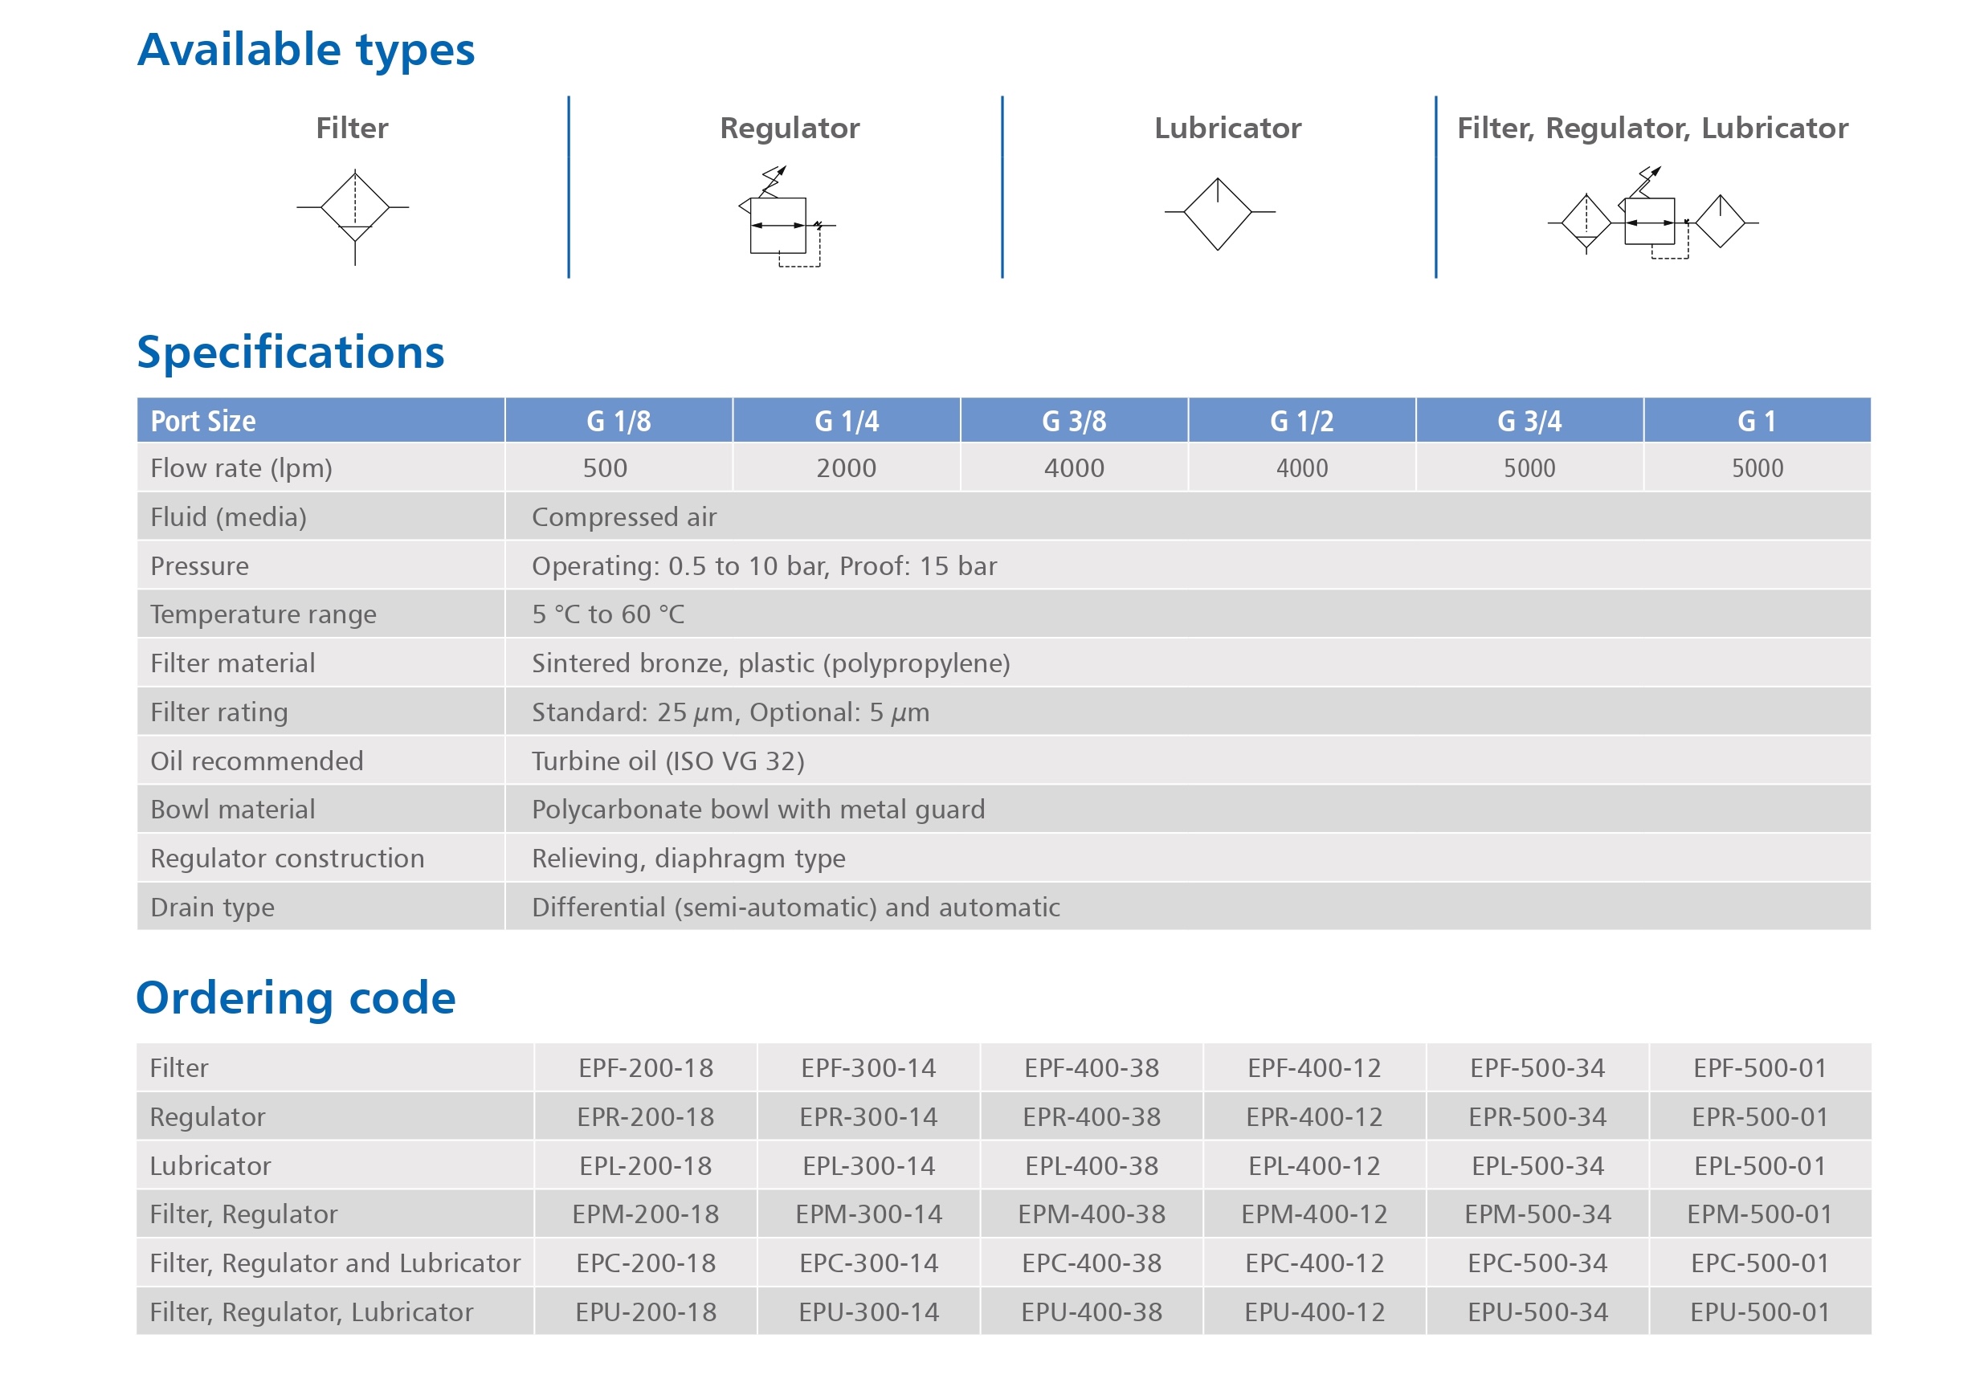Click the Specifications section heading

pyautogui.click(x=291, y=353)
